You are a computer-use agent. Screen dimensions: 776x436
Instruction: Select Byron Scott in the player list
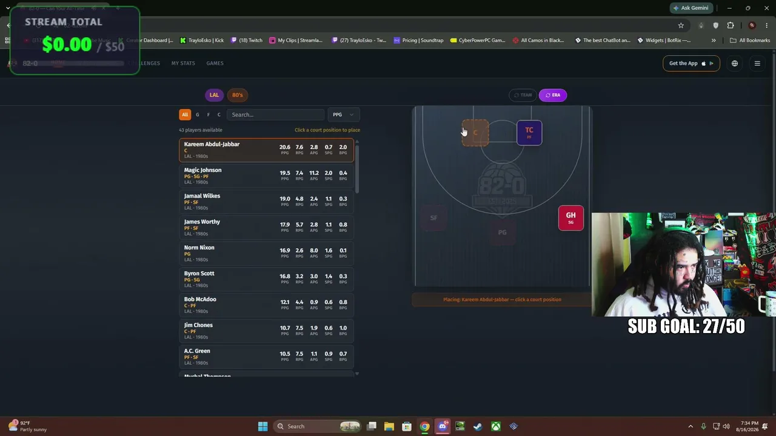pyautogui.click(x=266, y=279)
